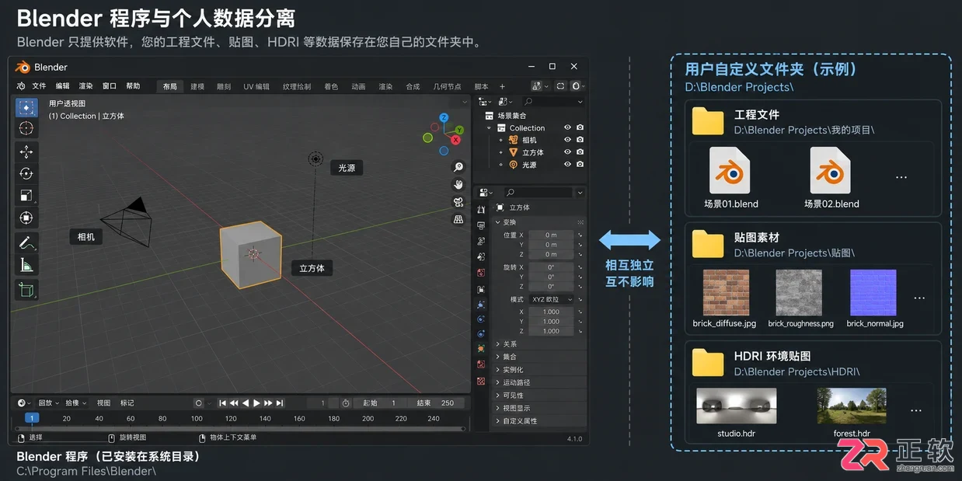
Task: Open the Material properties checker tab
Action: pyautogui.click(x=481, y=381)
